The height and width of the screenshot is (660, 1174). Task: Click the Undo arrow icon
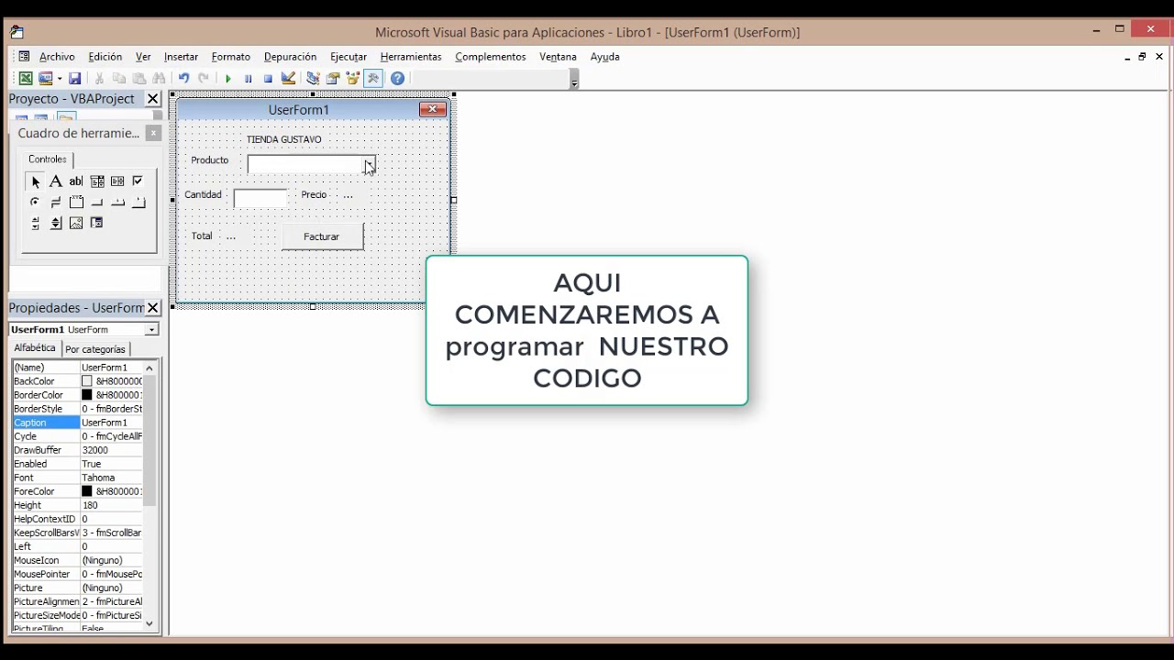click(x=183, y=79)
